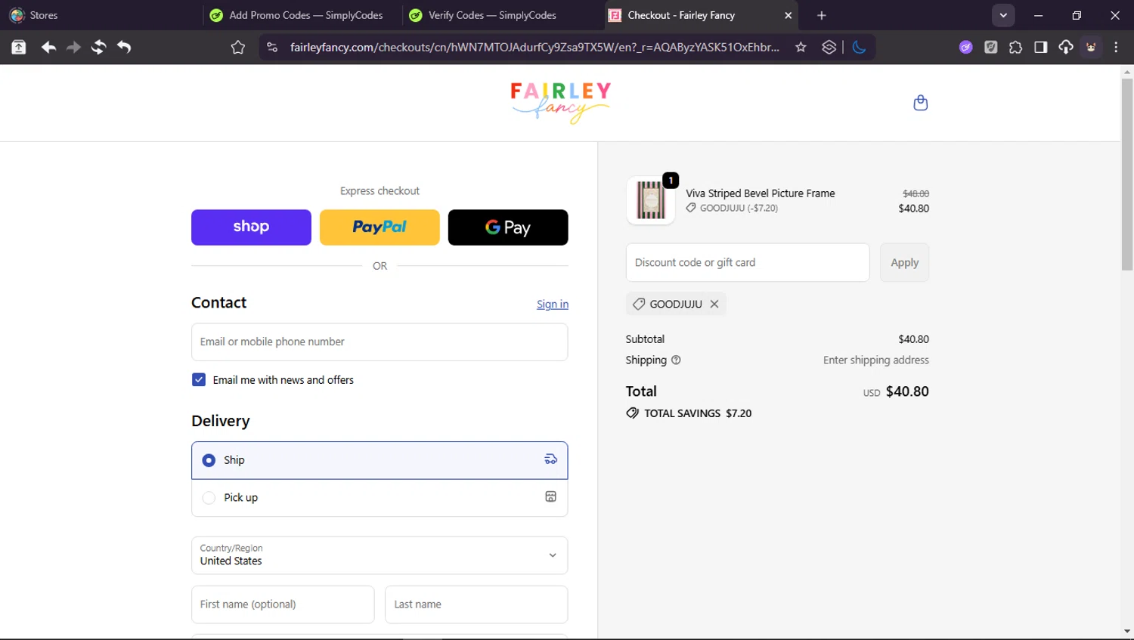This screenshot has width=1134, height=640.
Task: Open the extensions puzzle piece icon
Action: (1015, 48)
